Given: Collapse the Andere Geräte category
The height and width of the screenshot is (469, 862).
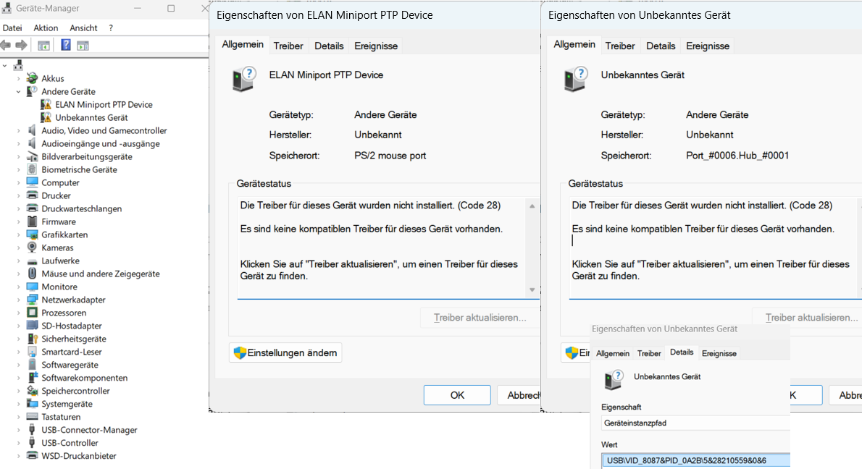Looking at the screenshot, I should pos(18,92).
